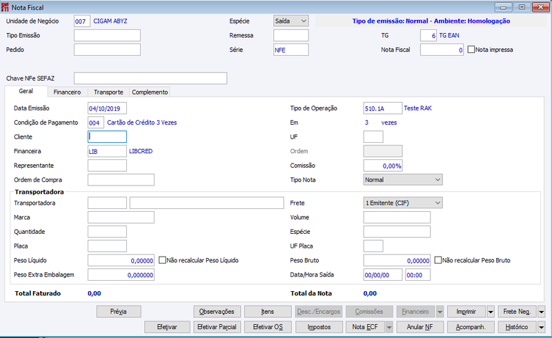Switch to the Financeiro tab
Image resolution: width=552 pixels, height=338 pixels.
coord(67,92)
